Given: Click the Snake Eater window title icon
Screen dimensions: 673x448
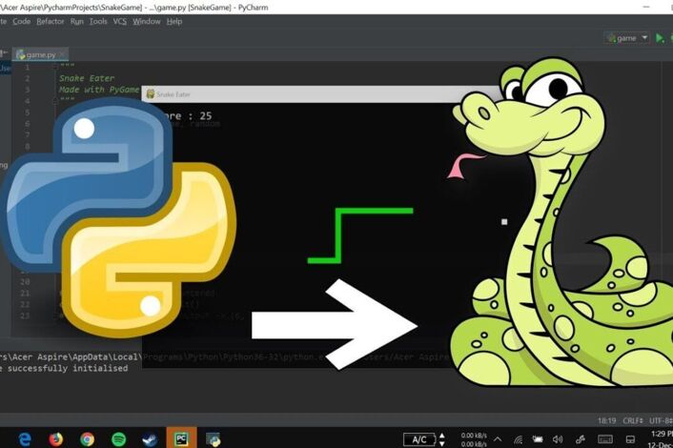Looking at the screenshot, I should click(151, 94).
